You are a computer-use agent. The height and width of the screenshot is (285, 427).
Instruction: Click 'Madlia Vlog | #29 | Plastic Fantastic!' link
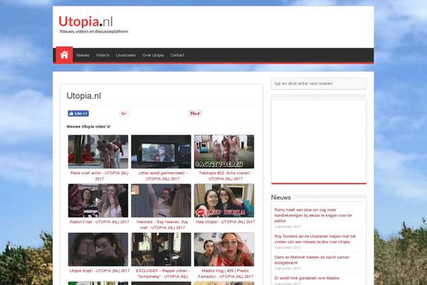(x=226, y=274)
